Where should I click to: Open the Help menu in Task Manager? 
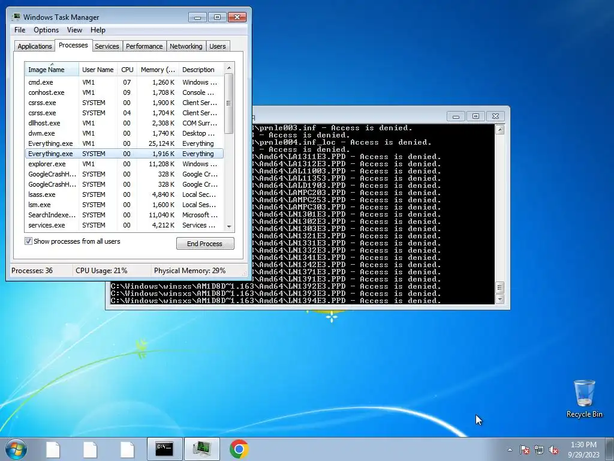point(98,30)
